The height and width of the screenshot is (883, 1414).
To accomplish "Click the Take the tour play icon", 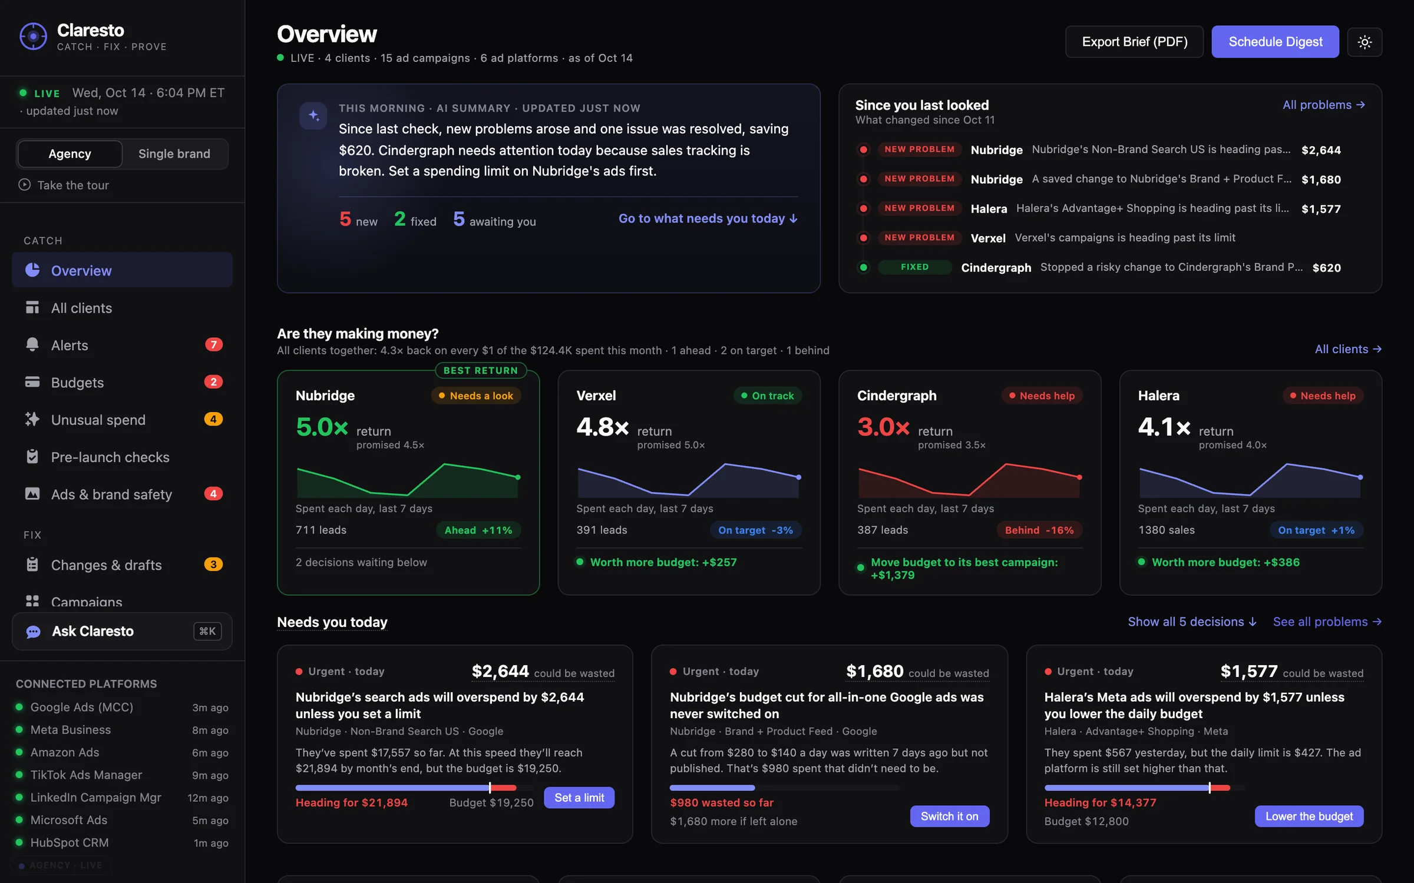I will (24, 185).
